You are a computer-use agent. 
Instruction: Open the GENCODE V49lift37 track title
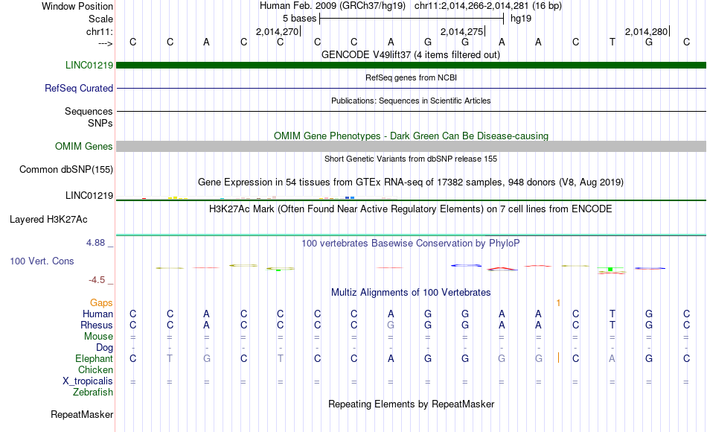[x=410, y=54]
